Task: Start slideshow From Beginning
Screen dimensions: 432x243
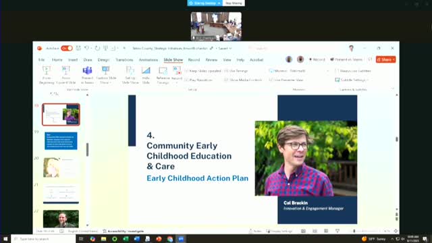Action: click(x=47, y=75)
